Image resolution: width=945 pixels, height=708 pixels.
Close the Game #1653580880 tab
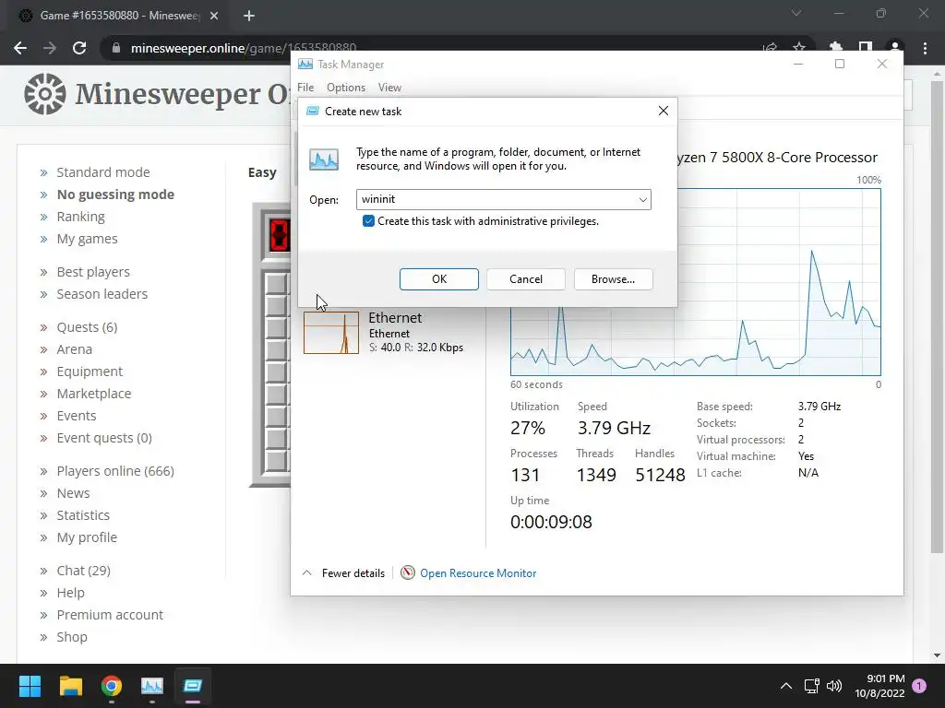pyautogui.click(x=214, y=16)
